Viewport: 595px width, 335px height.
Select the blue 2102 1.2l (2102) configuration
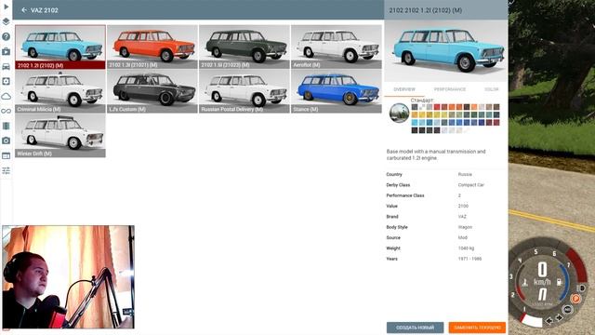pyautogui.click(x=60, y=47)
